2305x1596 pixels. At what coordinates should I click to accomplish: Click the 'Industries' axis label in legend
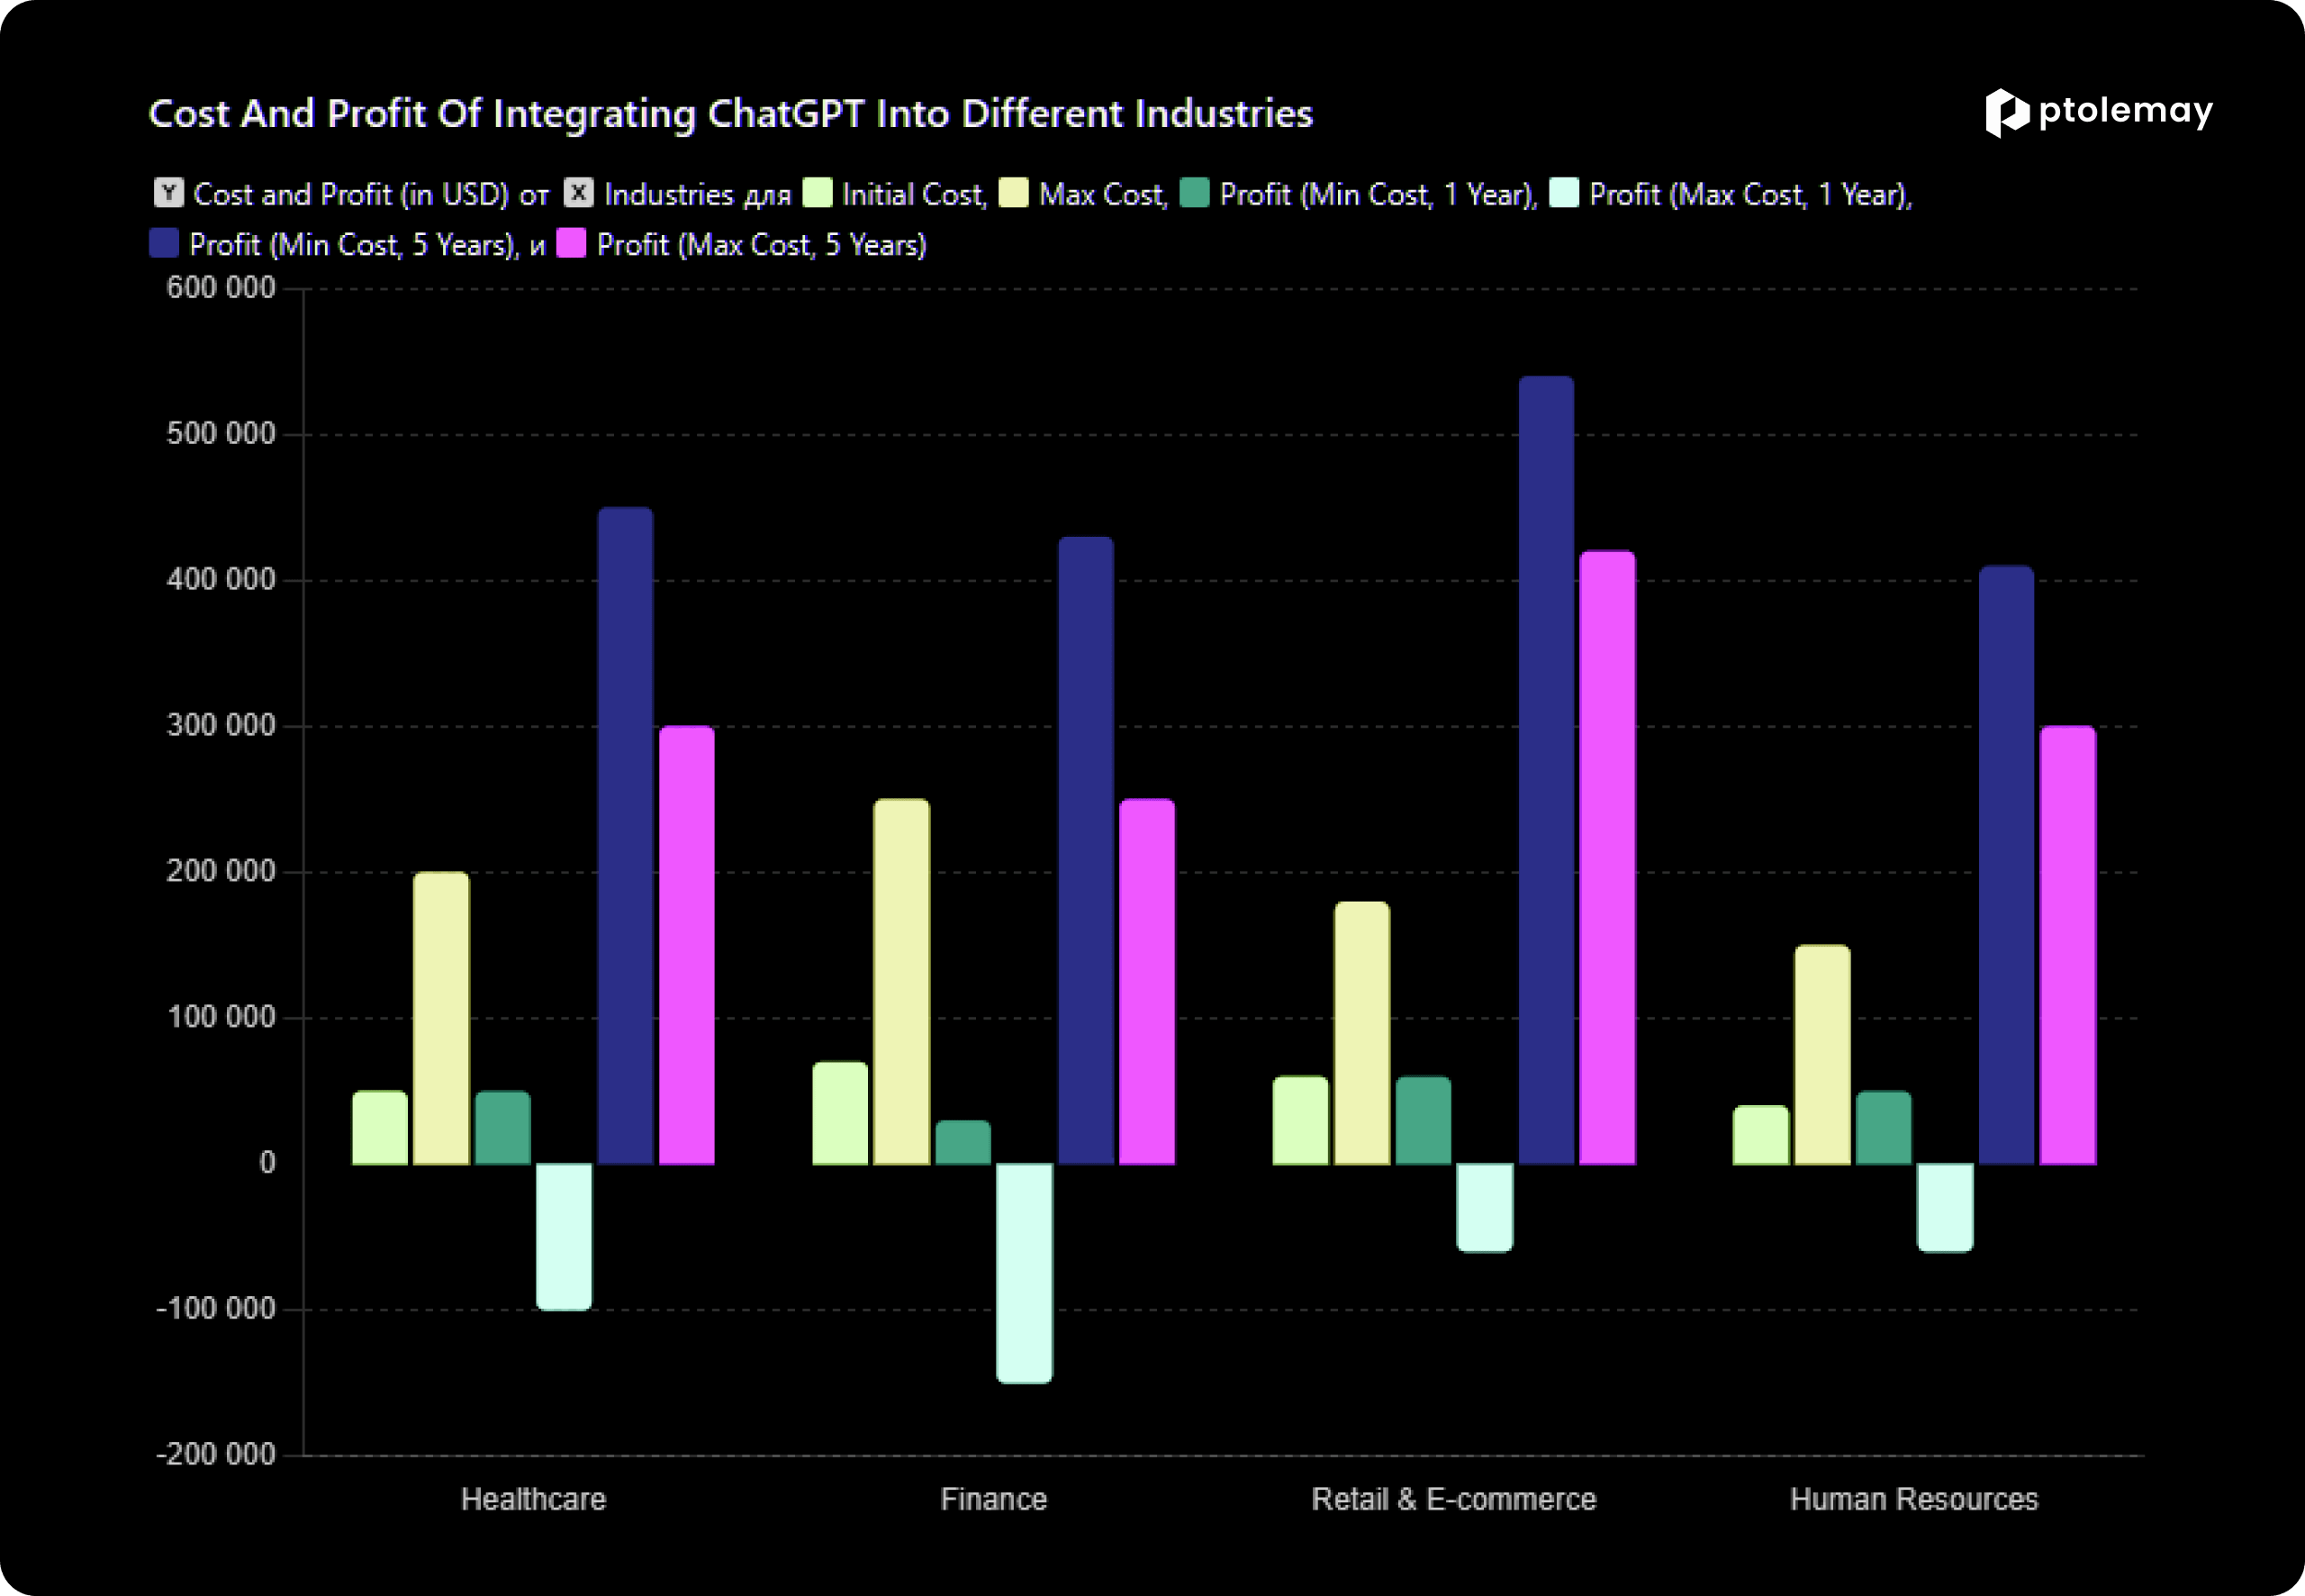coord(670,194)
